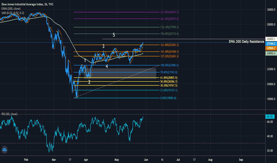Select the 23.60%(19125.1) Fibonacci label

coord(169,90)
